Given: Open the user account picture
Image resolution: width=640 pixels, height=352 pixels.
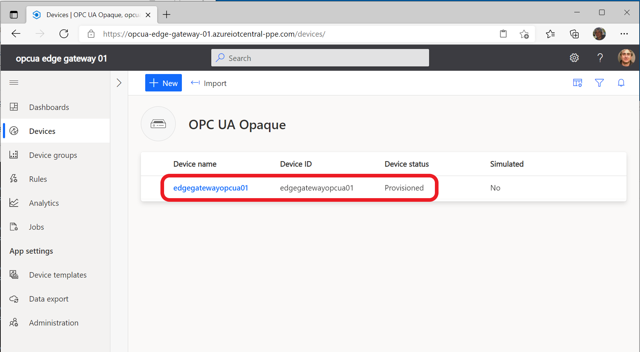Looking at the screenshot, I should [x=627, y=58].
